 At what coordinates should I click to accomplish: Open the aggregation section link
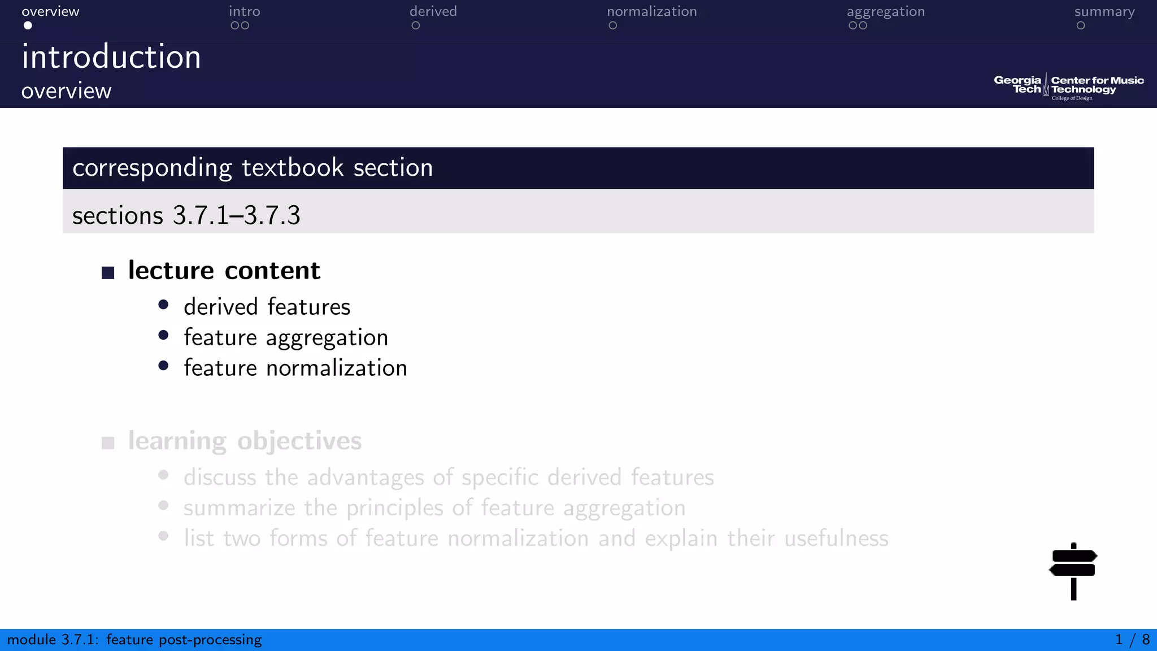click(x=885, y=11)
